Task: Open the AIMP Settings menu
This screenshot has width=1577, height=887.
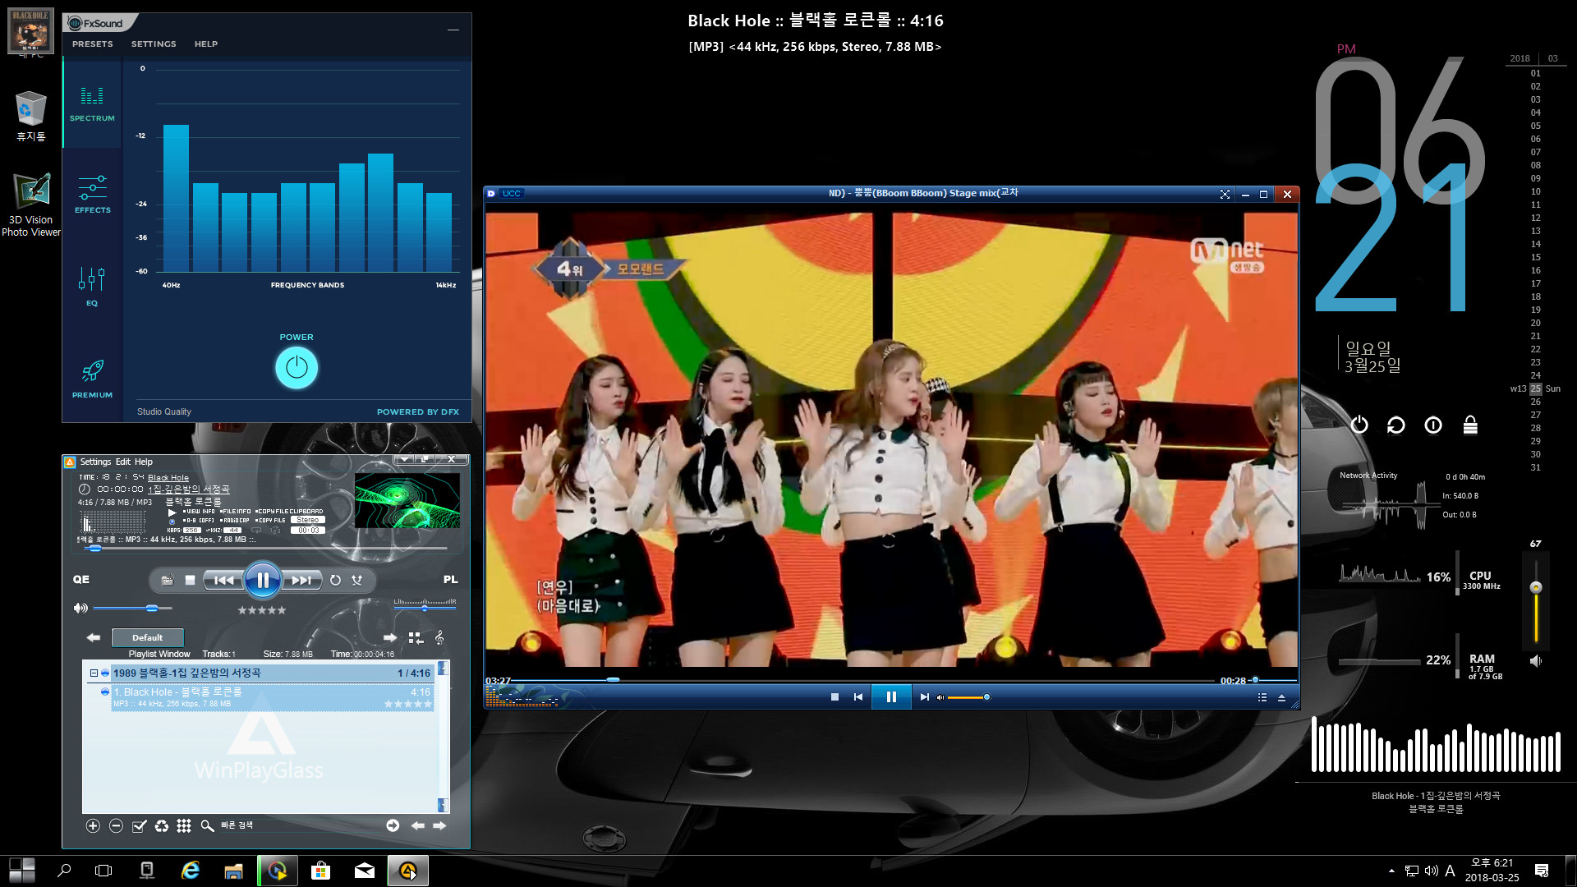Action: coord(95,462)
